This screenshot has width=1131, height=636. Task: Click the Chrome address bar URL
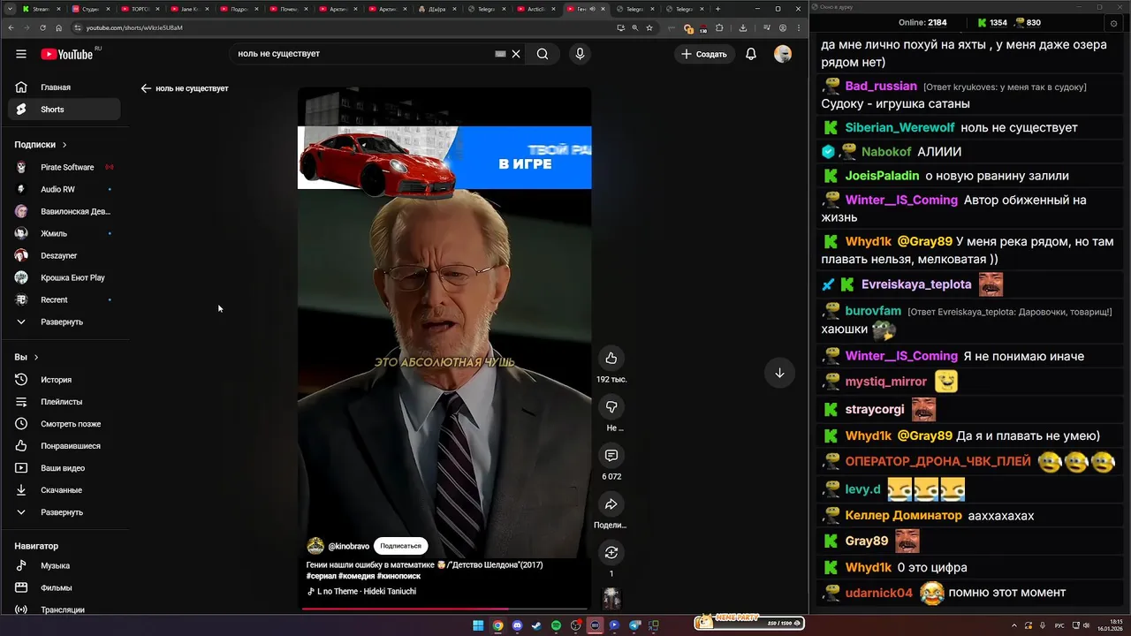pyautogui.click(x=134, y=27)
